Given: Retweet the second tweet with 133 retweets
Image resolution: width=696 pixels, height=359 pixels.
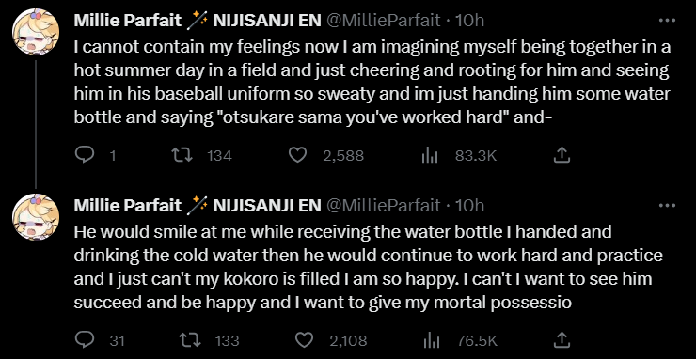Looking at the screenshot, I should pos(189,340).
